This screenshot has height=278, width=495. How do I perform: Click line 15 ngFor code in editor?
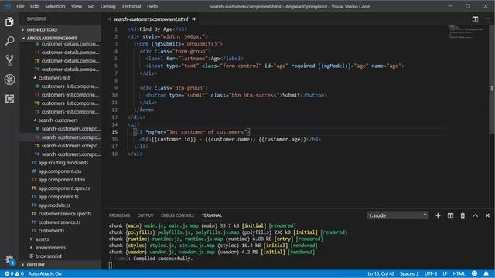pyautogui.click(x=191, y=132)
